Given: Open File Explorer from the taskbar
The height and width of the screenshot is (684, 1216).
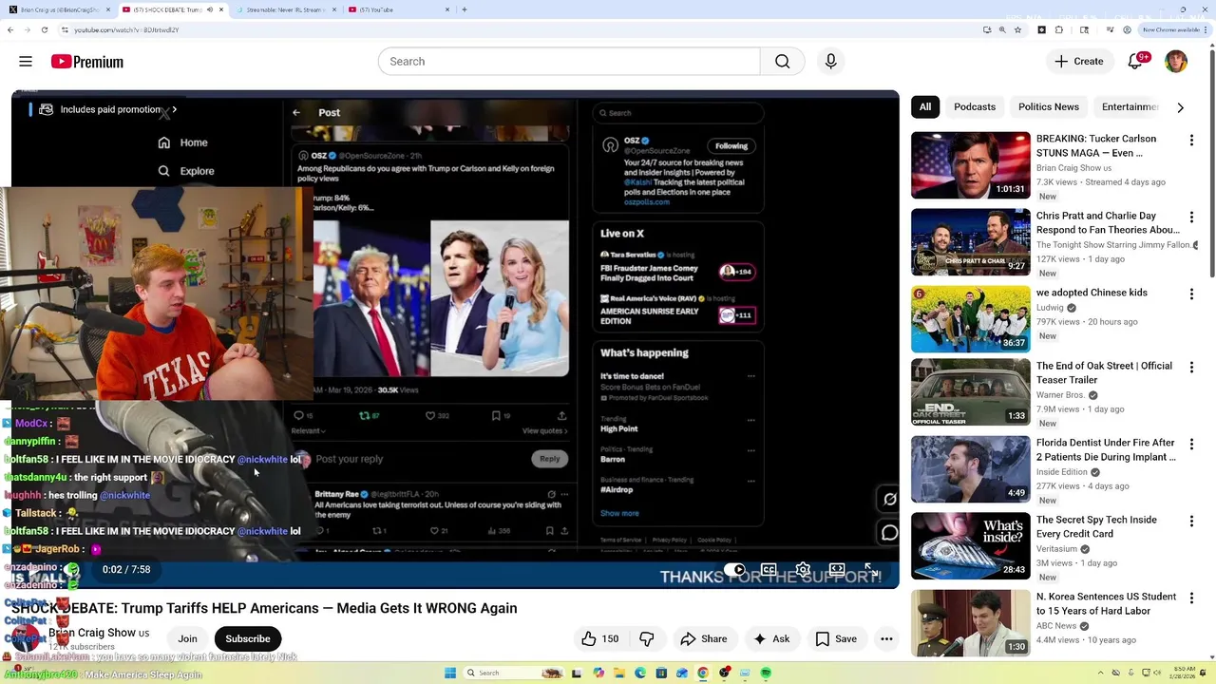Looking at the screenshot, I should tap(618, 673).
